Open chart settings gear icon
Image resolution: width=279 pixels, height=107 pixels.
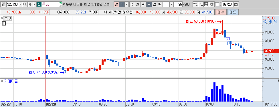point(211,4)
